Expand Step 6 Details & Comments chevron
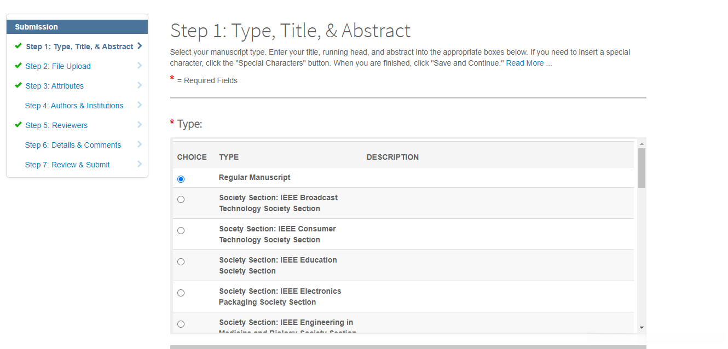This screenshot has width=728, height=349. click(x=140, y=144)
